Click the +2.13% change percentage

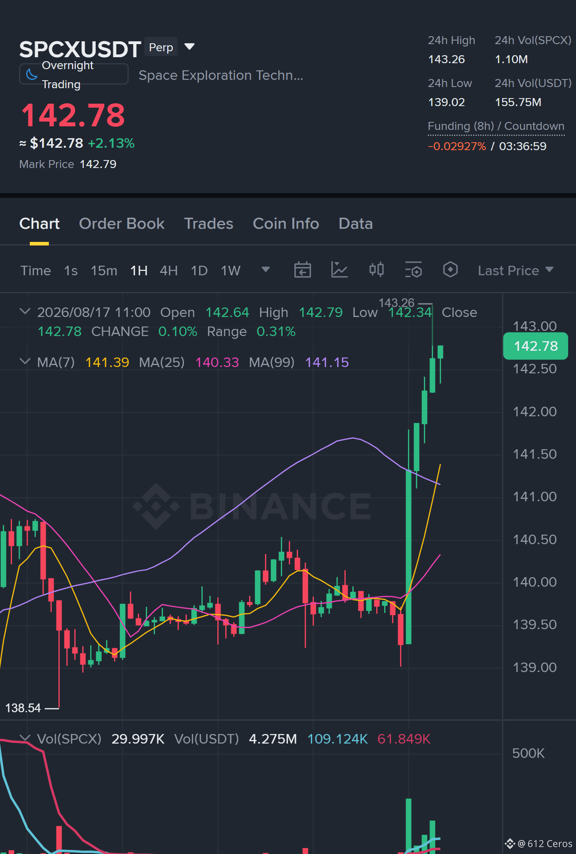[111, 143]
